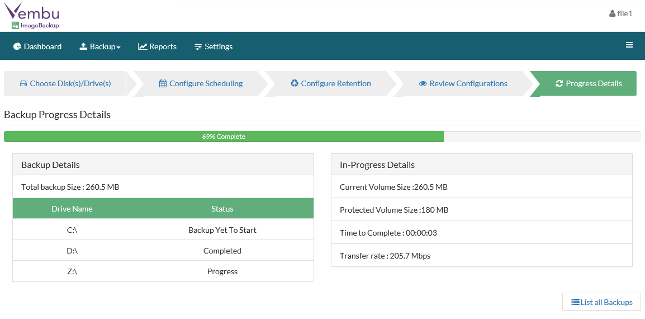Click the Settings sliders icon
The width and height of the screenshot is (645, 319).
tap(198, 46)
